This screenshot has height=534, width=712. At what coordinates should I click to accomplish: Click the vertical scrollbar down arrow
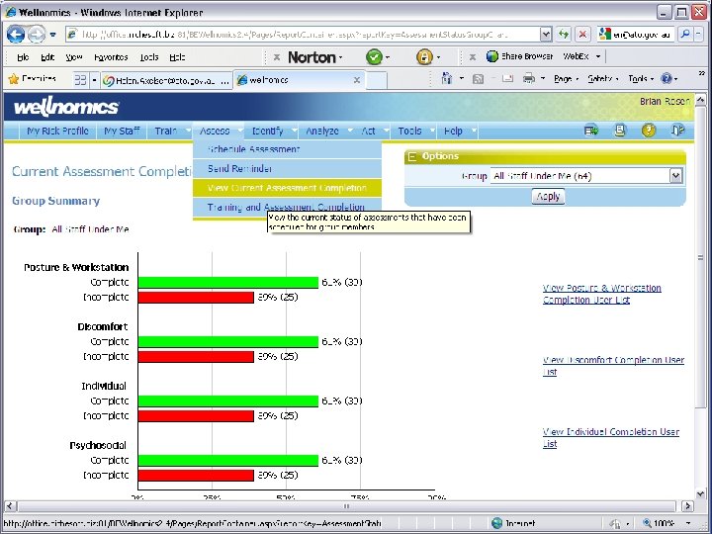point(700,494)
